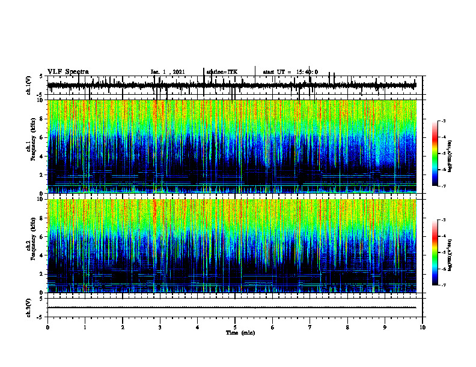The width and height of the screenshot is (476, 367).
Task: Click the "Time (min)" axis title
Action: click(240, 333)
